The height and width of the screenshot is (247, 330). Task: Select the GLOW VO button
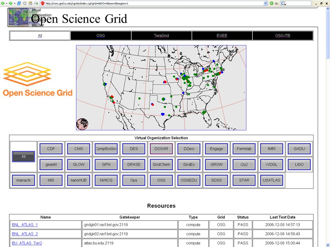pyautogui.click(x=78, y=164)
